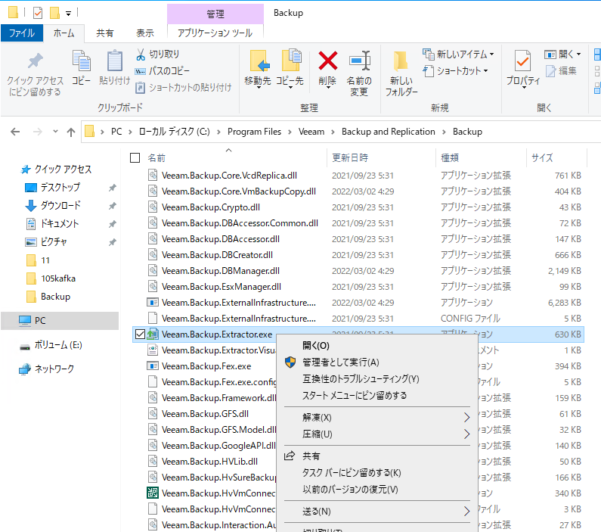Click the New folder icon
Screen dimensions: 601x532
401,61
